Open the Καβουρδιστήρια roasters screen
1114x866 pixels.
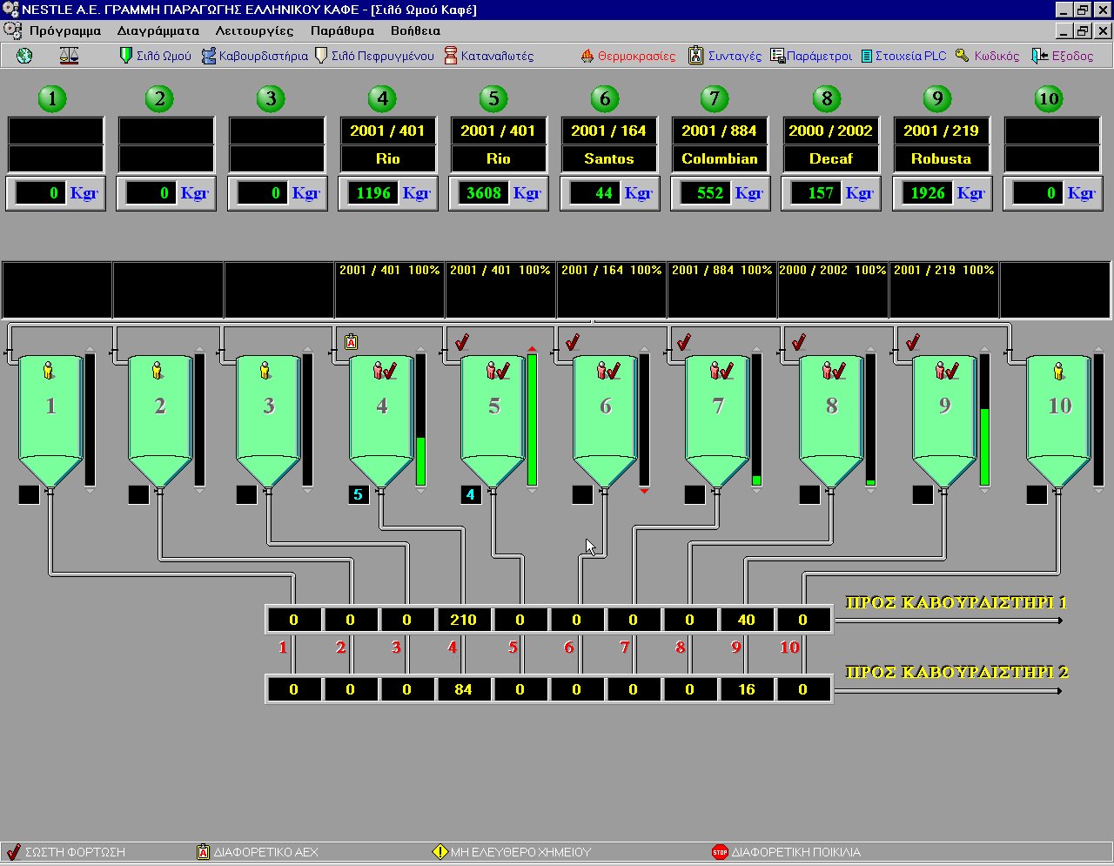click(255, 56)
